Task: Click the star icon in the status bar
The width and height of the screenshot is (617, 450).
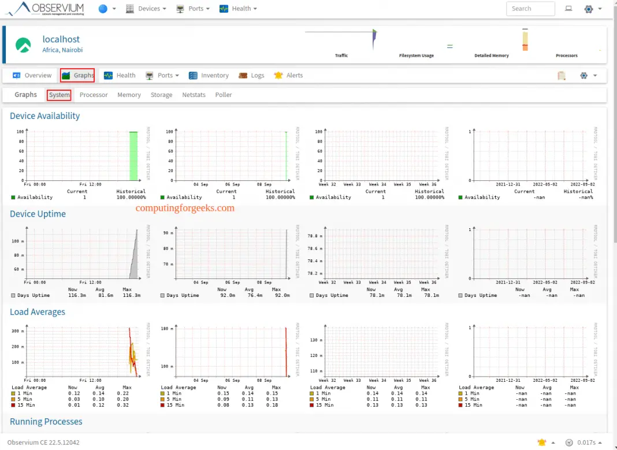Action: [x=542, y=441]
